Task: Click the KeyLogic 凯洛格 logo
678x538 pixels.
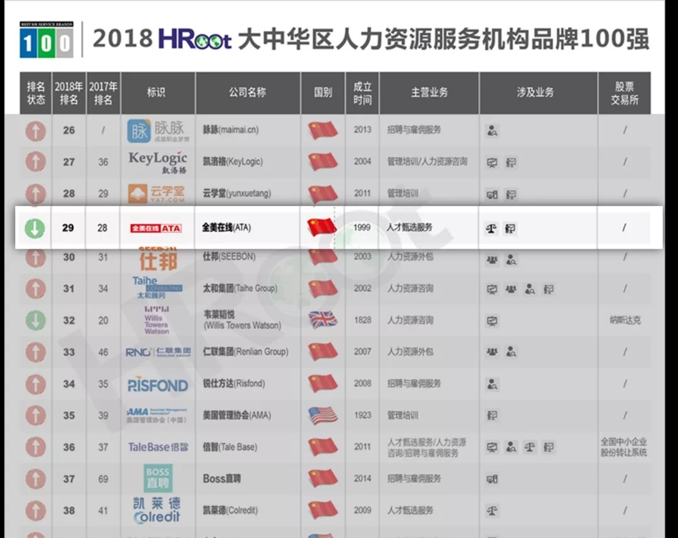Action: 158,162
